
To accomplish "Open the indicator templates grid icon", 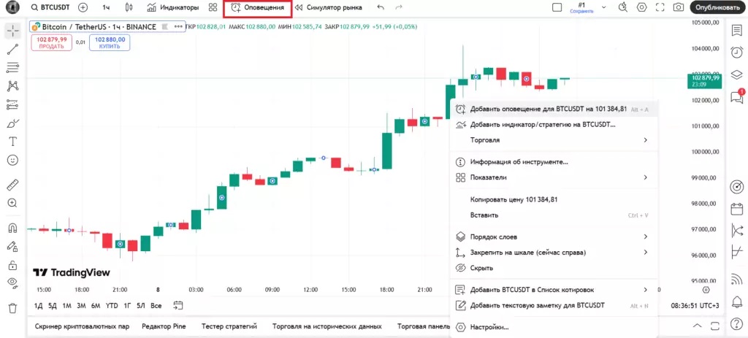I will pyautogui.click(x=213, y=7).
